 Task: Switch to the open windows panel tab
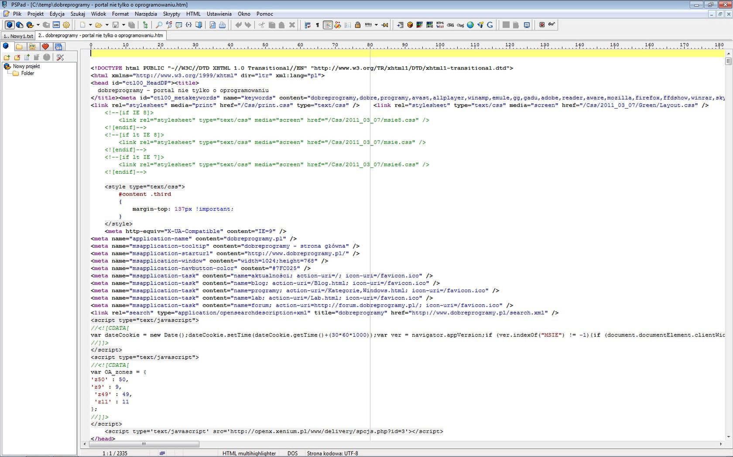58,46
